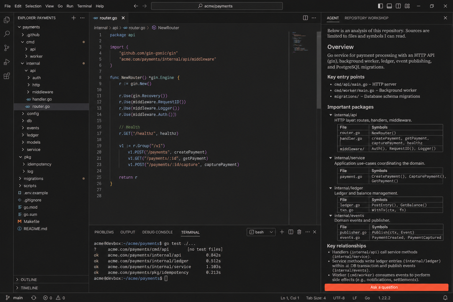The image size is (453, 302).
Task: Click the Go language mode in status bar
Action: tap(367, 298)
